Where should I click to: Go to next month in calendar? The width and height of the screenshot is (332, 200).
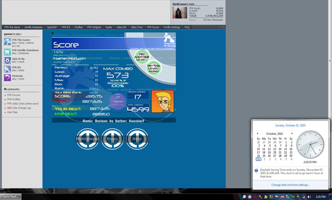click(x=292, y=134)
